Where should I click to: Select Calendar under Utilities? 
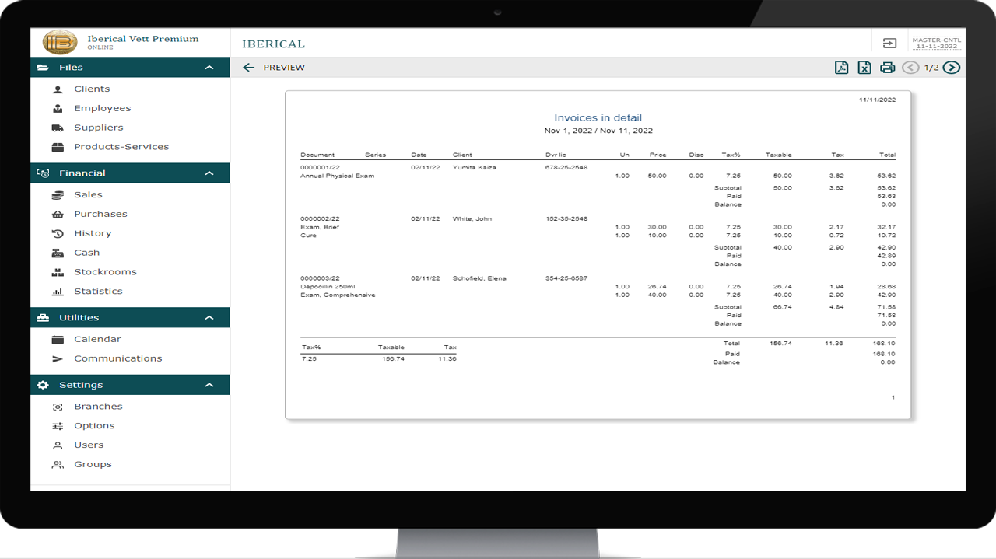point(97,340)
